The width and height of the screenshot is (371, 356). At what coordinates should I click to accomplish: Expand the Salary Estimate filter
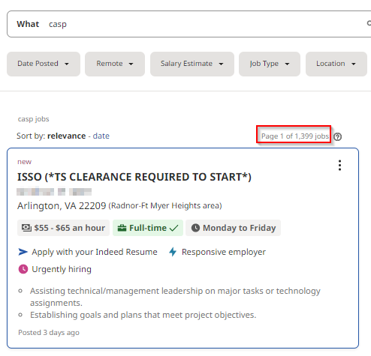(x=192, y=64)
